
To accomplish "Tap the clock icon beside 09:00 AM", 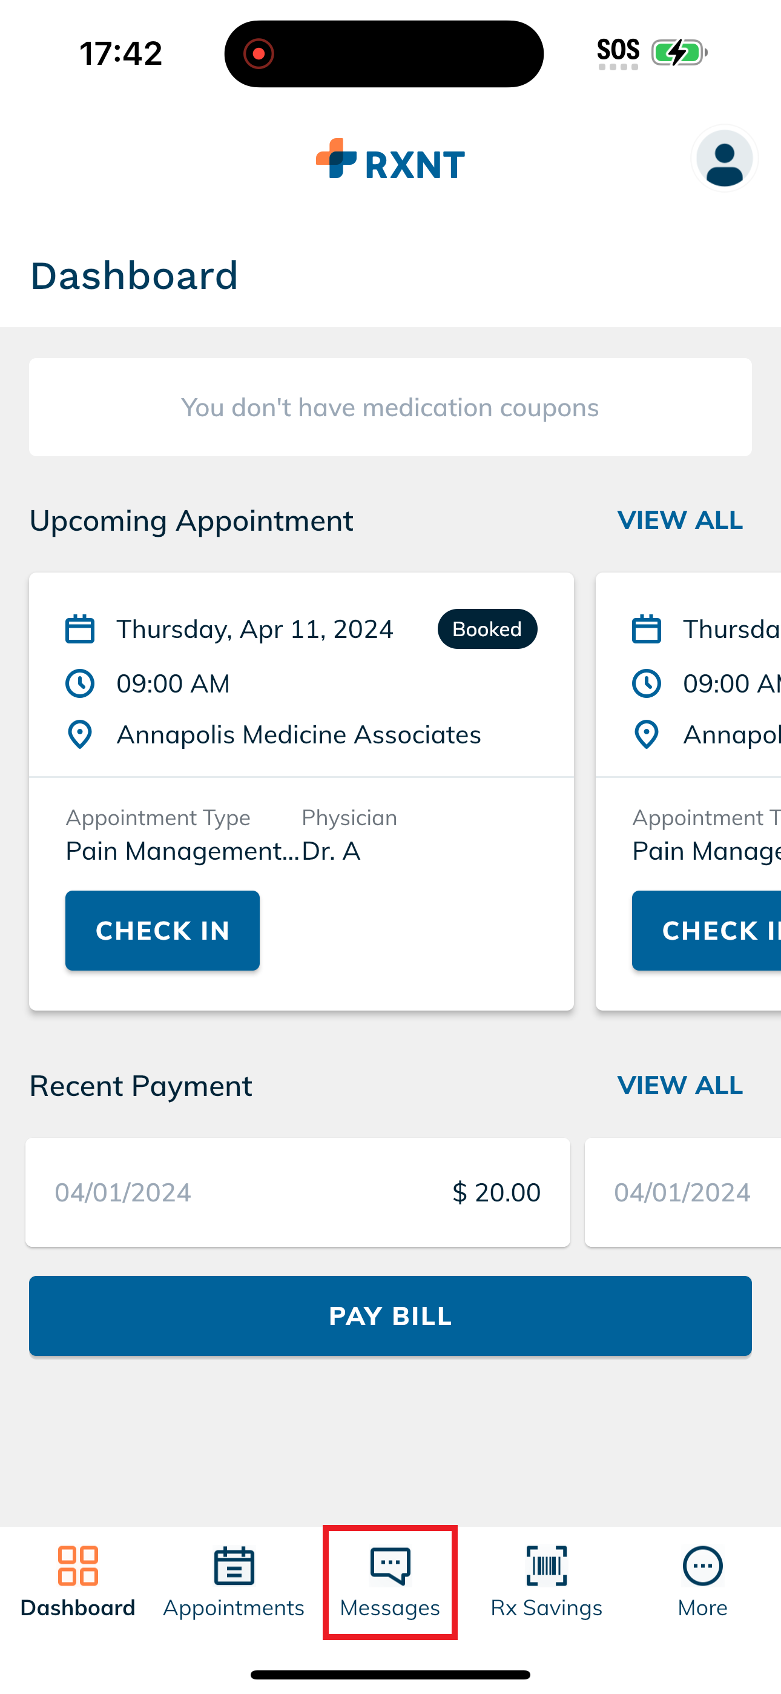I will (x=79, y=683).
